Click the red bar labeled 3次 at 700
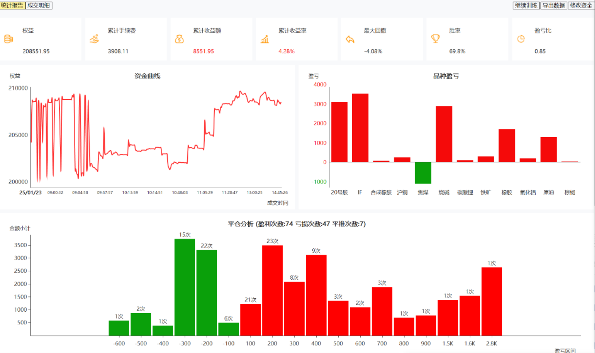 [x=382, y=311]
